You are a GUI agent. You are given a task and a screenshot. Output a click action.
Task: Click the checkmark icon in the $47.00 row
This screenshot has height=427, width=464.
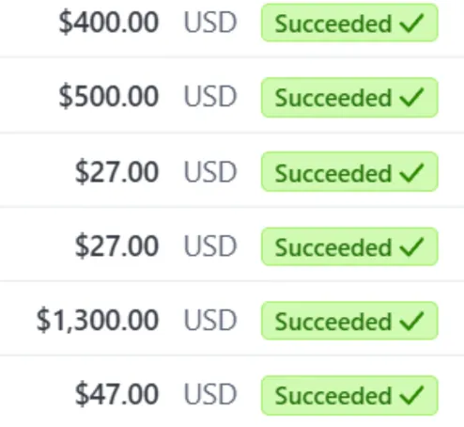point(411,395)
